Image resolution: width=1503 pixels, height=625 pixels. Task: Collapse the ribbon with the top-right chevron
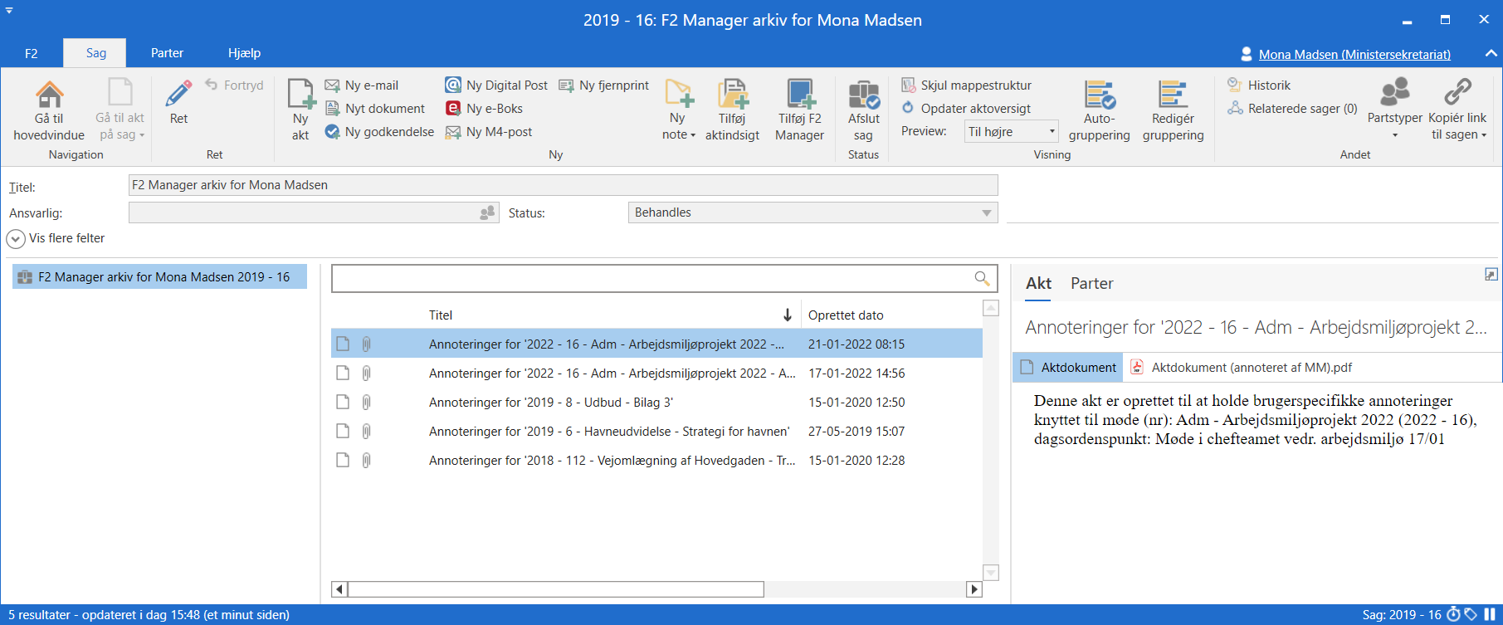point(1491,53)
